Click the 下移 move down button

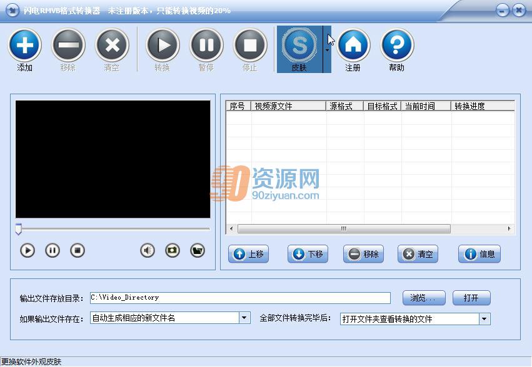click(308, 254)
